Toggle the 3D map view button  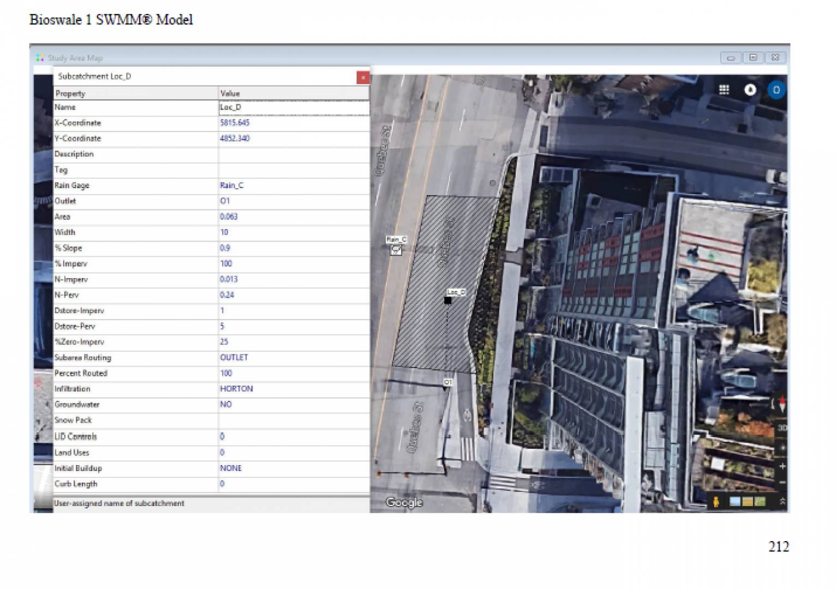782,428
